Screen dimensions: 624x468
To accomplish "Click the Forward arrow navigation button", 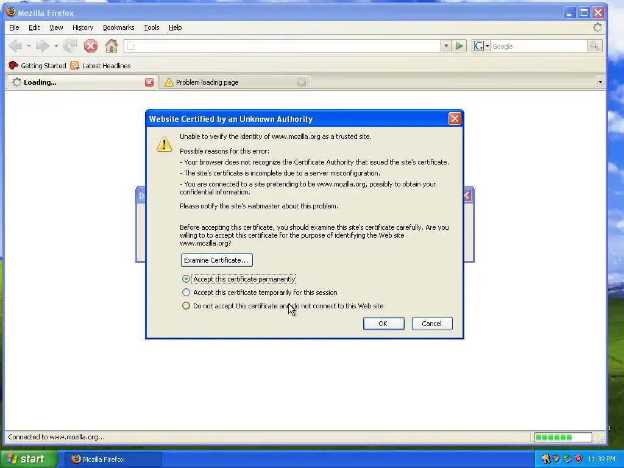I will pos(42,46).
